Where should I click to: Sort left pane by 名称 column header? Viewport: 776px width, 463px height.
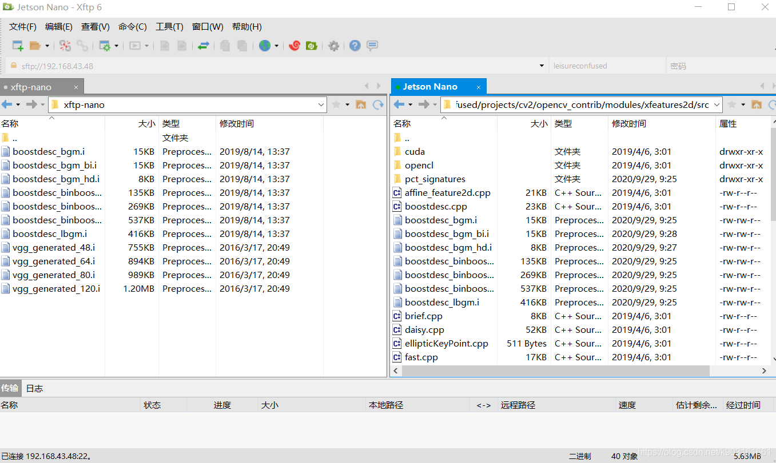click(53, 123)
